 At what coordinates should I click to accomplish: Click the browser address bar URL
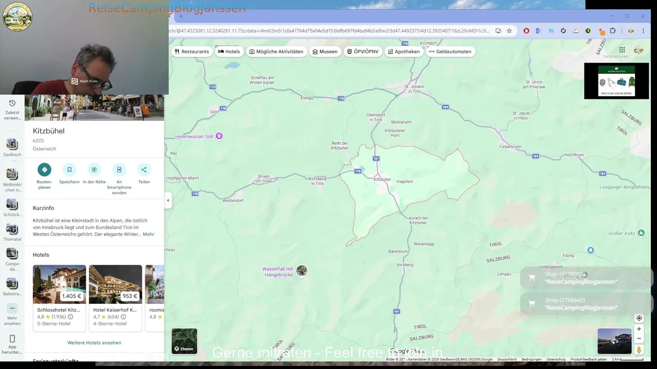(x=329, y=31)
